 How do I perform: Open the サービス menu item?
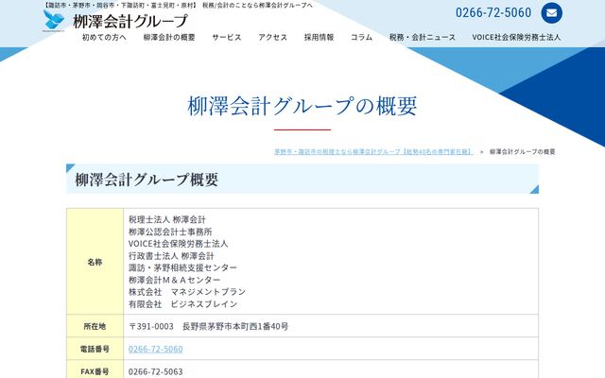click(x=227, y=38)
